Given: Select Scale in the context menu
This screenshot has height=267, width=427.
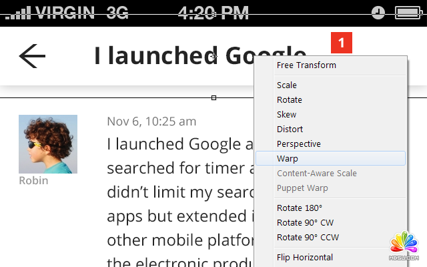Looking at the screenshot, I should [287, 85].
